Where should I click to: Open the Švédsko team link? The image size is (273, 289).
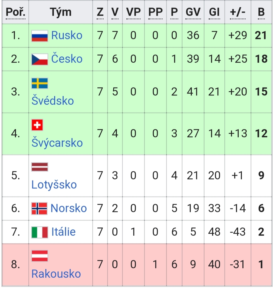52,101
